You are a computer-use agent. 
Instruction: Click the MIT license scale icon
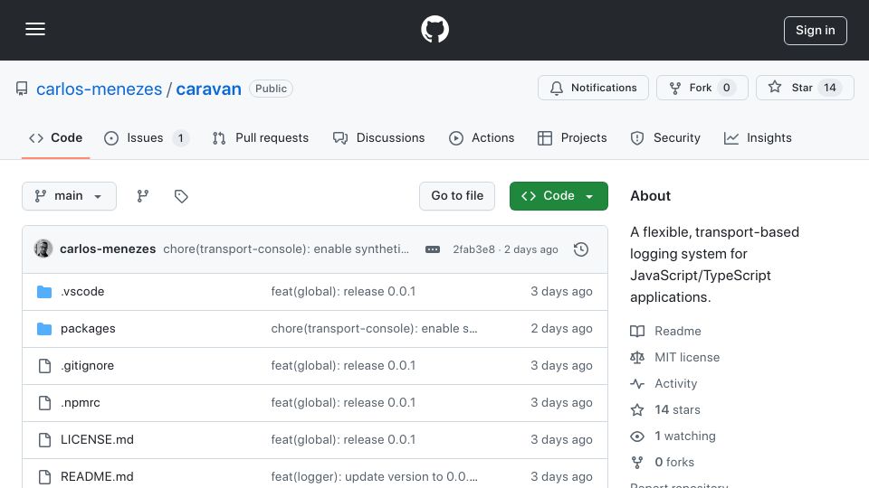(637, 358)
